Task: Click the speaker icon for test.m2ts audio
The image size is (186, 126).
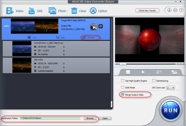Action: (x=35, y=67)
